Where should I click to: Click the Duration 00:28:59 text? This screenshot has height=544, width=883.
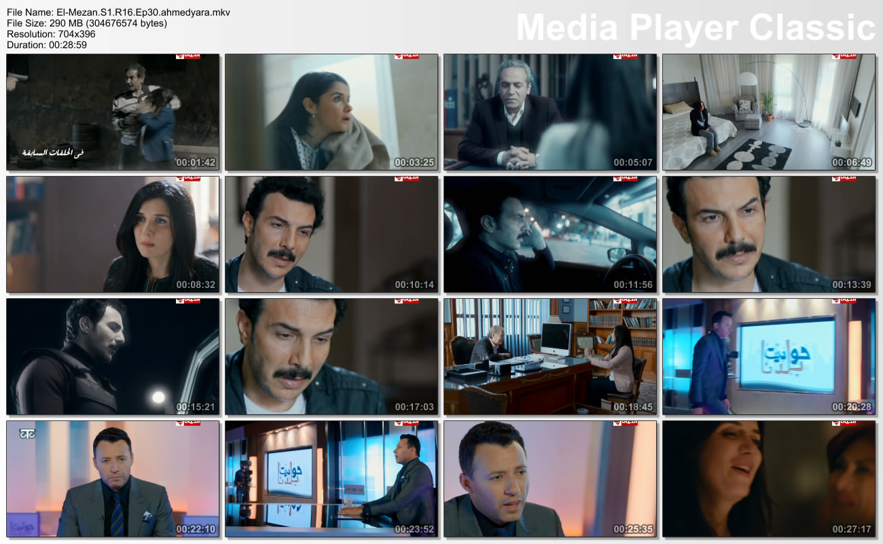(x=47, y=45)
